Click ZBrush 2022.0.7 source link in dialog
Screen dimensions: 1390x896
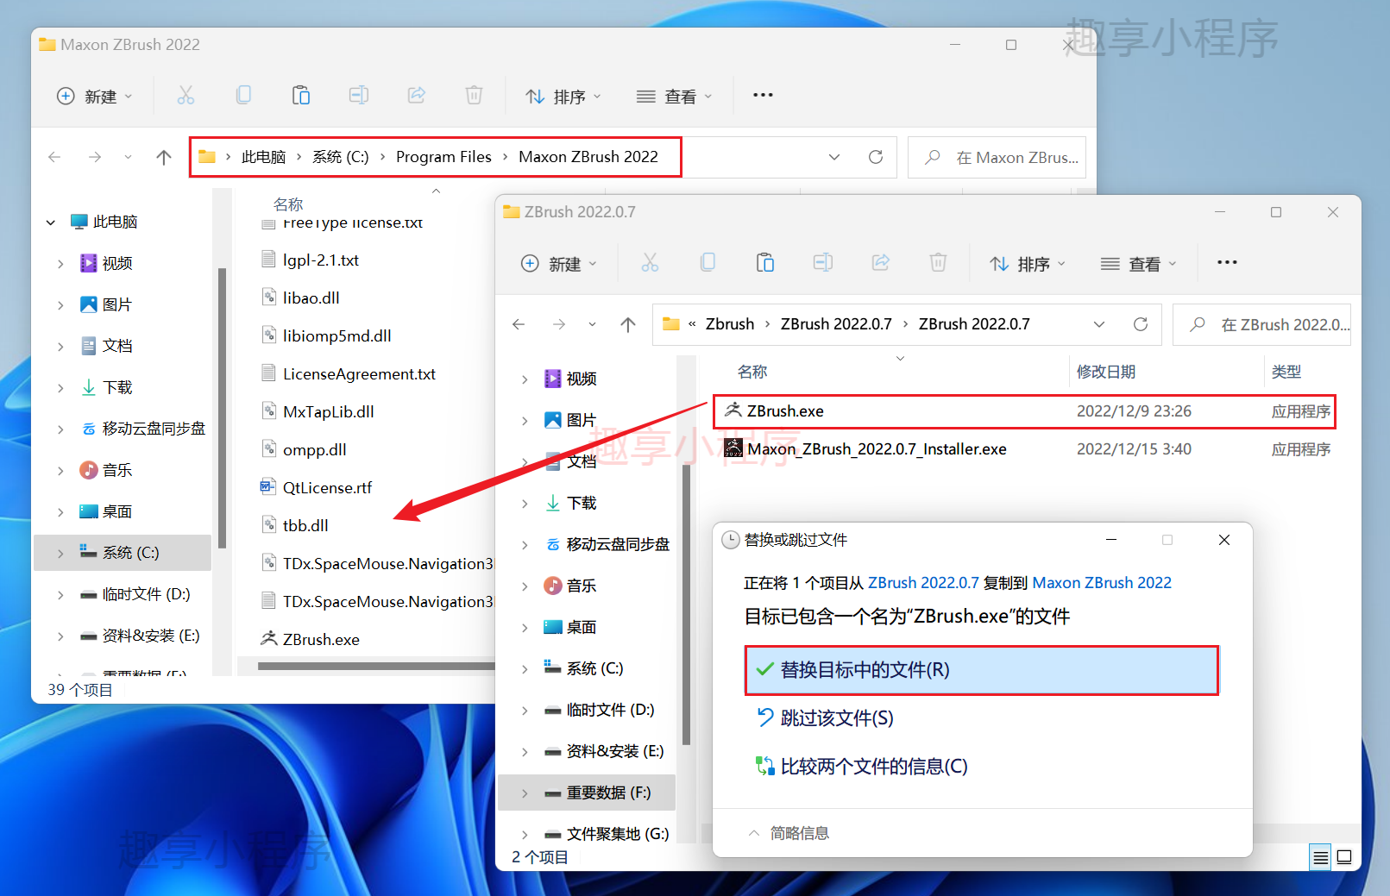pyautogui.click(x=923, y=583)
